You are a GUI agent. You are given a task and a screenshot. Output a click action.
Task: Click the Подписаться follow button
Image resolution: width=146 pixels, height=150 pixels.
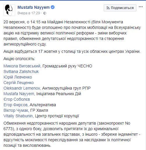tap(120, 8)
